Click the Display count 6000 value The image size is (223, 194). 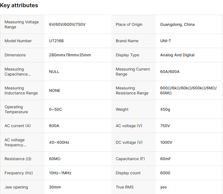165,173
